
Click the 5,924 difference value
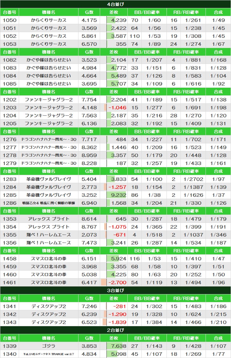[x=119, y=258]
